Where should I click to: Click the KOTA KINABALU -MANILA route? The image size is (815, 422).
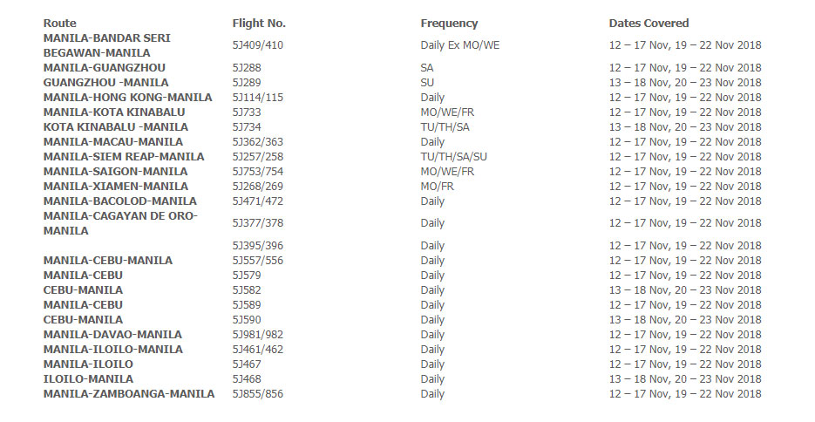tap(116, 127)
